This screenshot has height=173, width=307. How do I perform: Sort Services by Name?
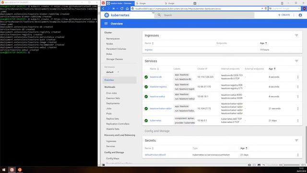[x=154, y=69]
